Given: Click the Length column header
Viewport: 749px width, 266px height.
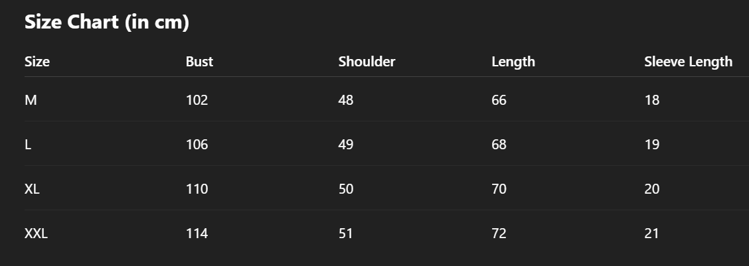Looking at the screenshot, I should click(513, 62).
